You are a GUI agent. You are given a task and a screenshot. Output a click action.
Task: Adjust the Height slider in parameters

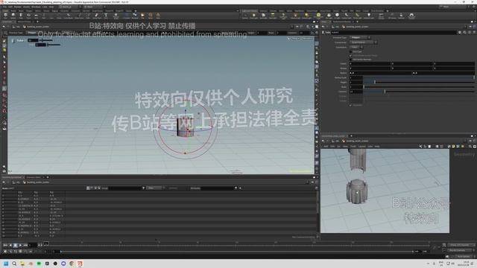419,82
